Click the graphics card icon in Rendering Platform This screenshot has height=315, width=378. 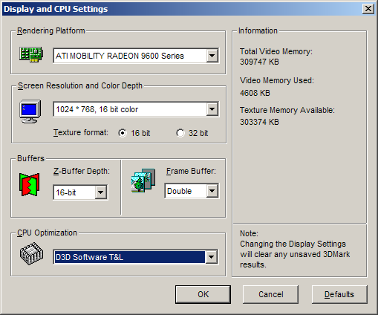[x=31, y=54]
